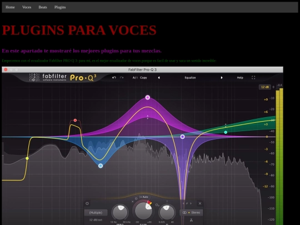Open the Beats page
Image resolution: width=300 pixels, height=225 pixels.
(43, 7)
